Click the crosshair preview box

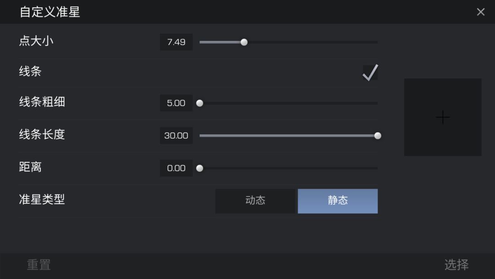click(x=443, y=117)
